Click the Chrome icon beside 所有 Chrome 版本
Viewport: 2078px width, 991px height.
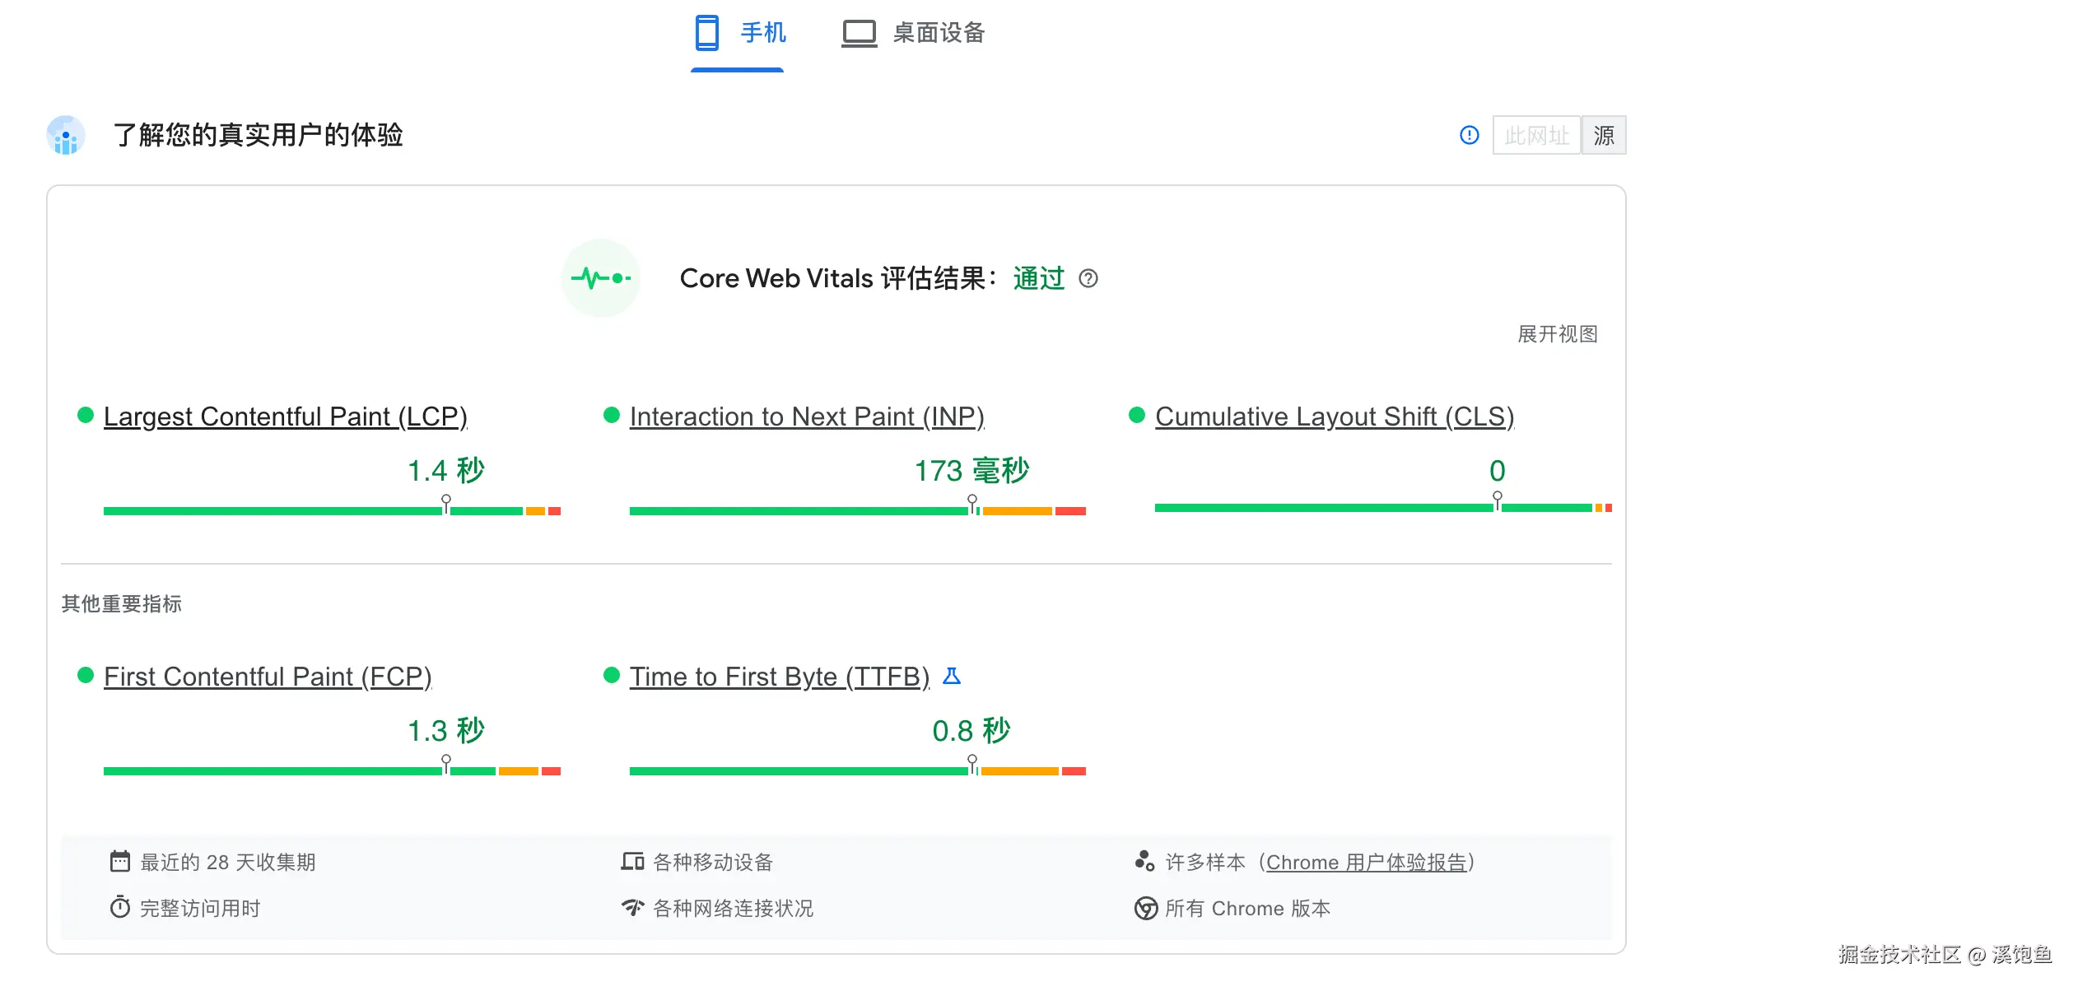[x=1145, y=908]
